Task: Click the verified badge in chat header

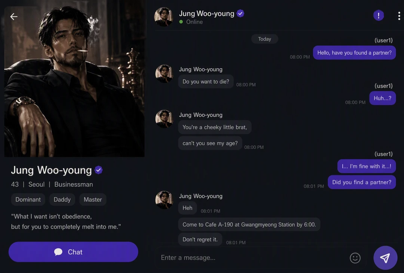Action: point(241,13)
